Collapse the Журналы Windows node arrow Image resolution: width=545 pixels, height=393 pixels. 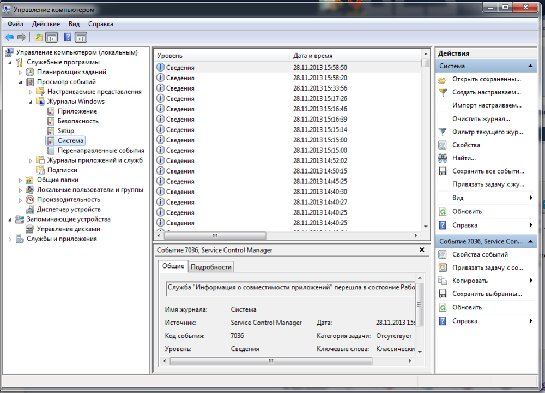pos(31,102)
